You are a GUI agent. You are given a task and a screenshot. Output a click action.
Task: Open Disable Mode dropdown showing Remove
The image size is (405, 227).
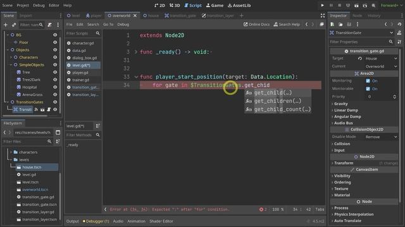point(381,137)
